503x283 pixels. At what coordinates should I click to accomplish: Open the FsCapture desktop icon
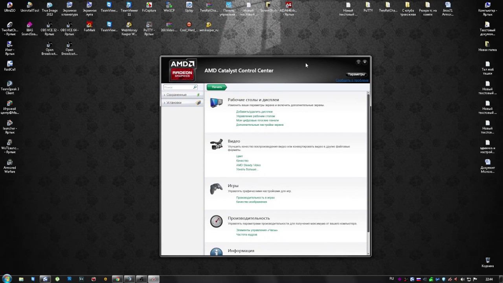click(149, 7)
